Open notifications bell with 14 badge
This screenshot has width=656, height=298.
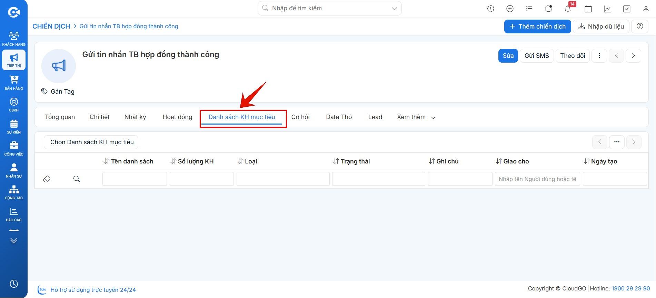pyautogui.click(x=568, y=9)
